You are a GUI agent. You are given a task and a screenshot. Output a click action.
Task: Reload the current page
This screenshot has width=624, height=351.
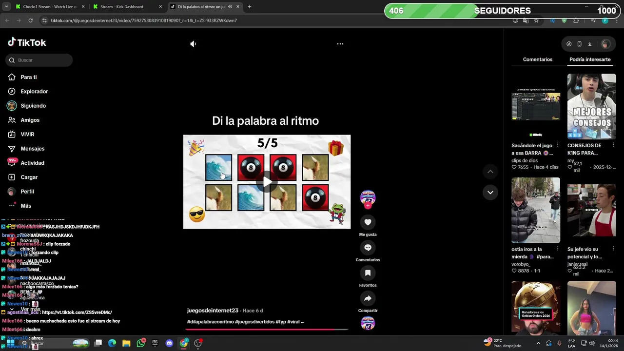pyautogui.click(x=30, y=20)
